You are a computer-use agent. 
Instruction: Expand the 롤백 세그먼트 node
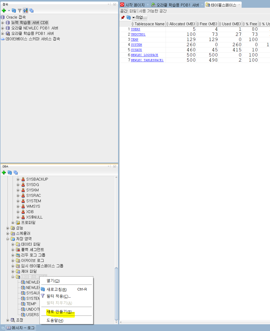click(x=13, y=250)
